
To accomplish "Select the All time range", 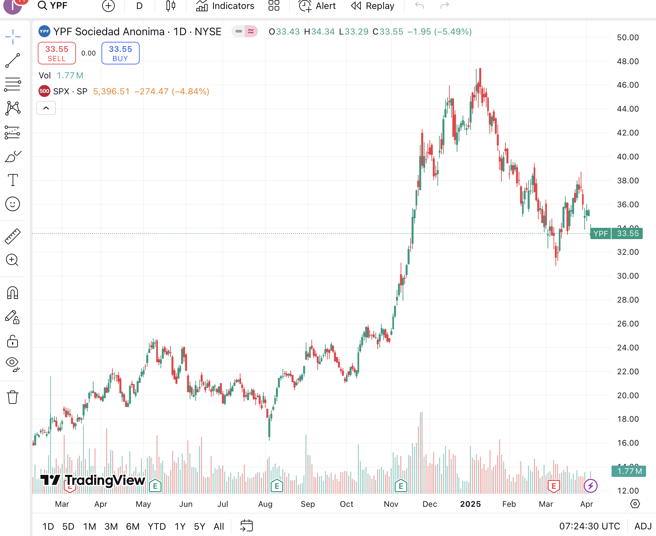I will click(219, 526).
